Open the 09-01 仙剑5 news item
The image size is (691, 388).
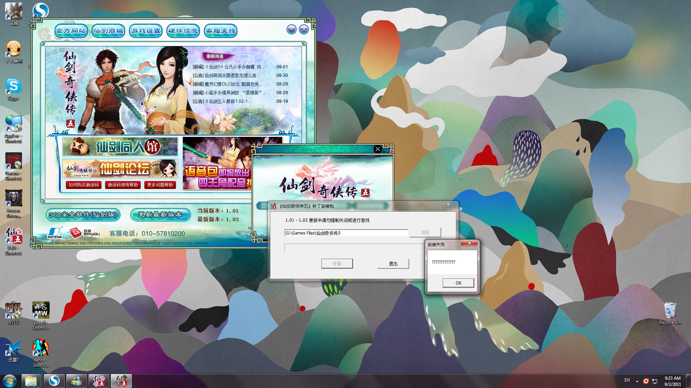229,67
